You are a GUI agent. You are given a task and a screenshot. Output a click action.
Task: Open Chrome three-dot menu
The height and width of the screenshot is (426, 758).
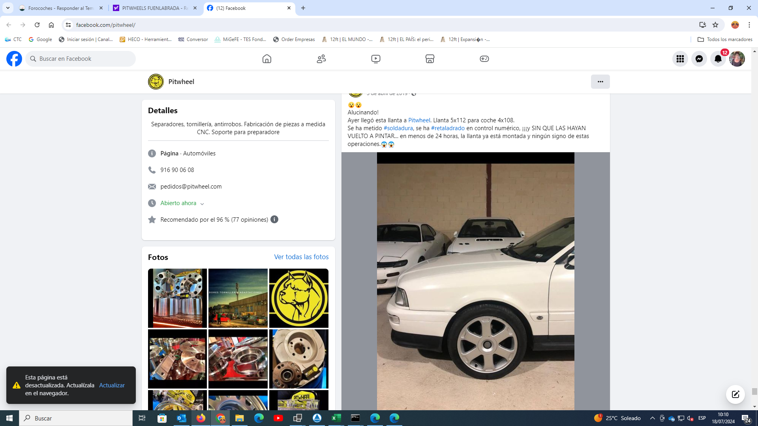[749, 25]
